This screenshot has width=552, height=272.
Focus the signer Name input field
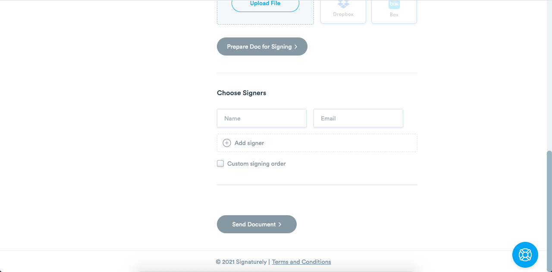[x=262, y=118]
